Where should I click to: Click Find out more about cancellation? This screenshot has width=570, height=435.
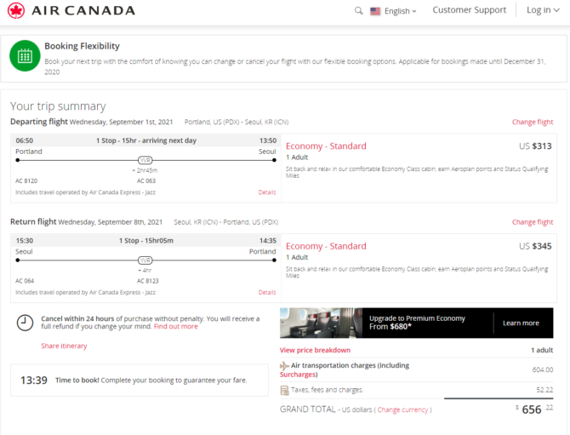(176, 326)
